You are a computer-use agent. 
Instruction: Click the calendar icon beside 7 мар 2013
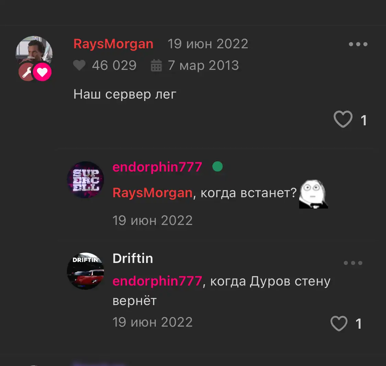(x=156, y=65)
